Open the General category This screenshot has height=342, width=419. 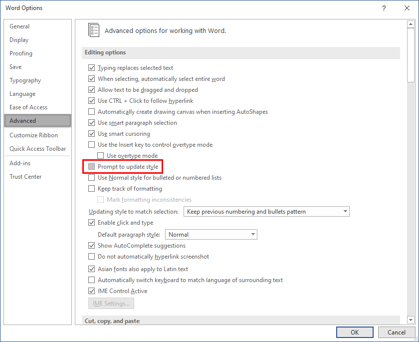click(x=19, y=26)
